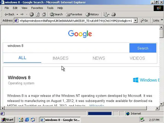Click the 'Operating system' subtitle text
Screen dimensions: 164x123
coord(21,83)
